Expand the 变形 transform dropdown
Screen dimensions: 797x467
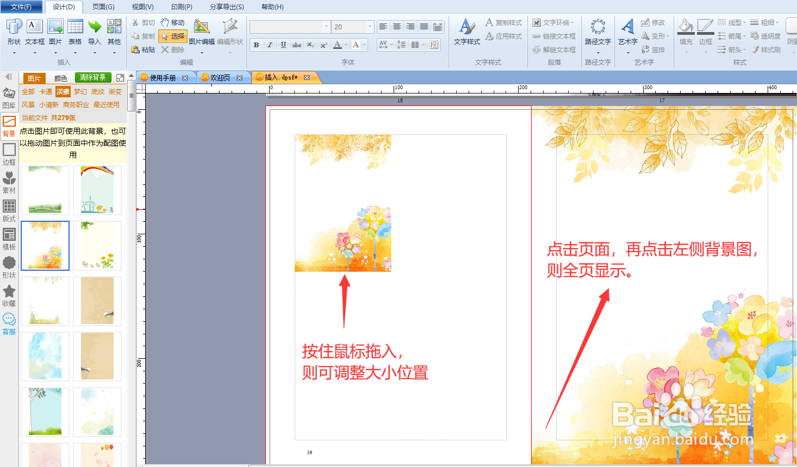[668, 36]
